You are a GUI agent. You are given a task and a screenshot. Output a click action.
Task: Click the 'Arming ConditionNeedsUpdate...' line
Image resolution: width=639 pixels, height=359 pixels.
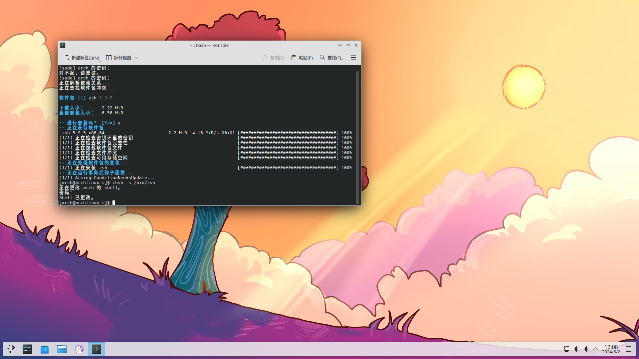tap(115, 178)
